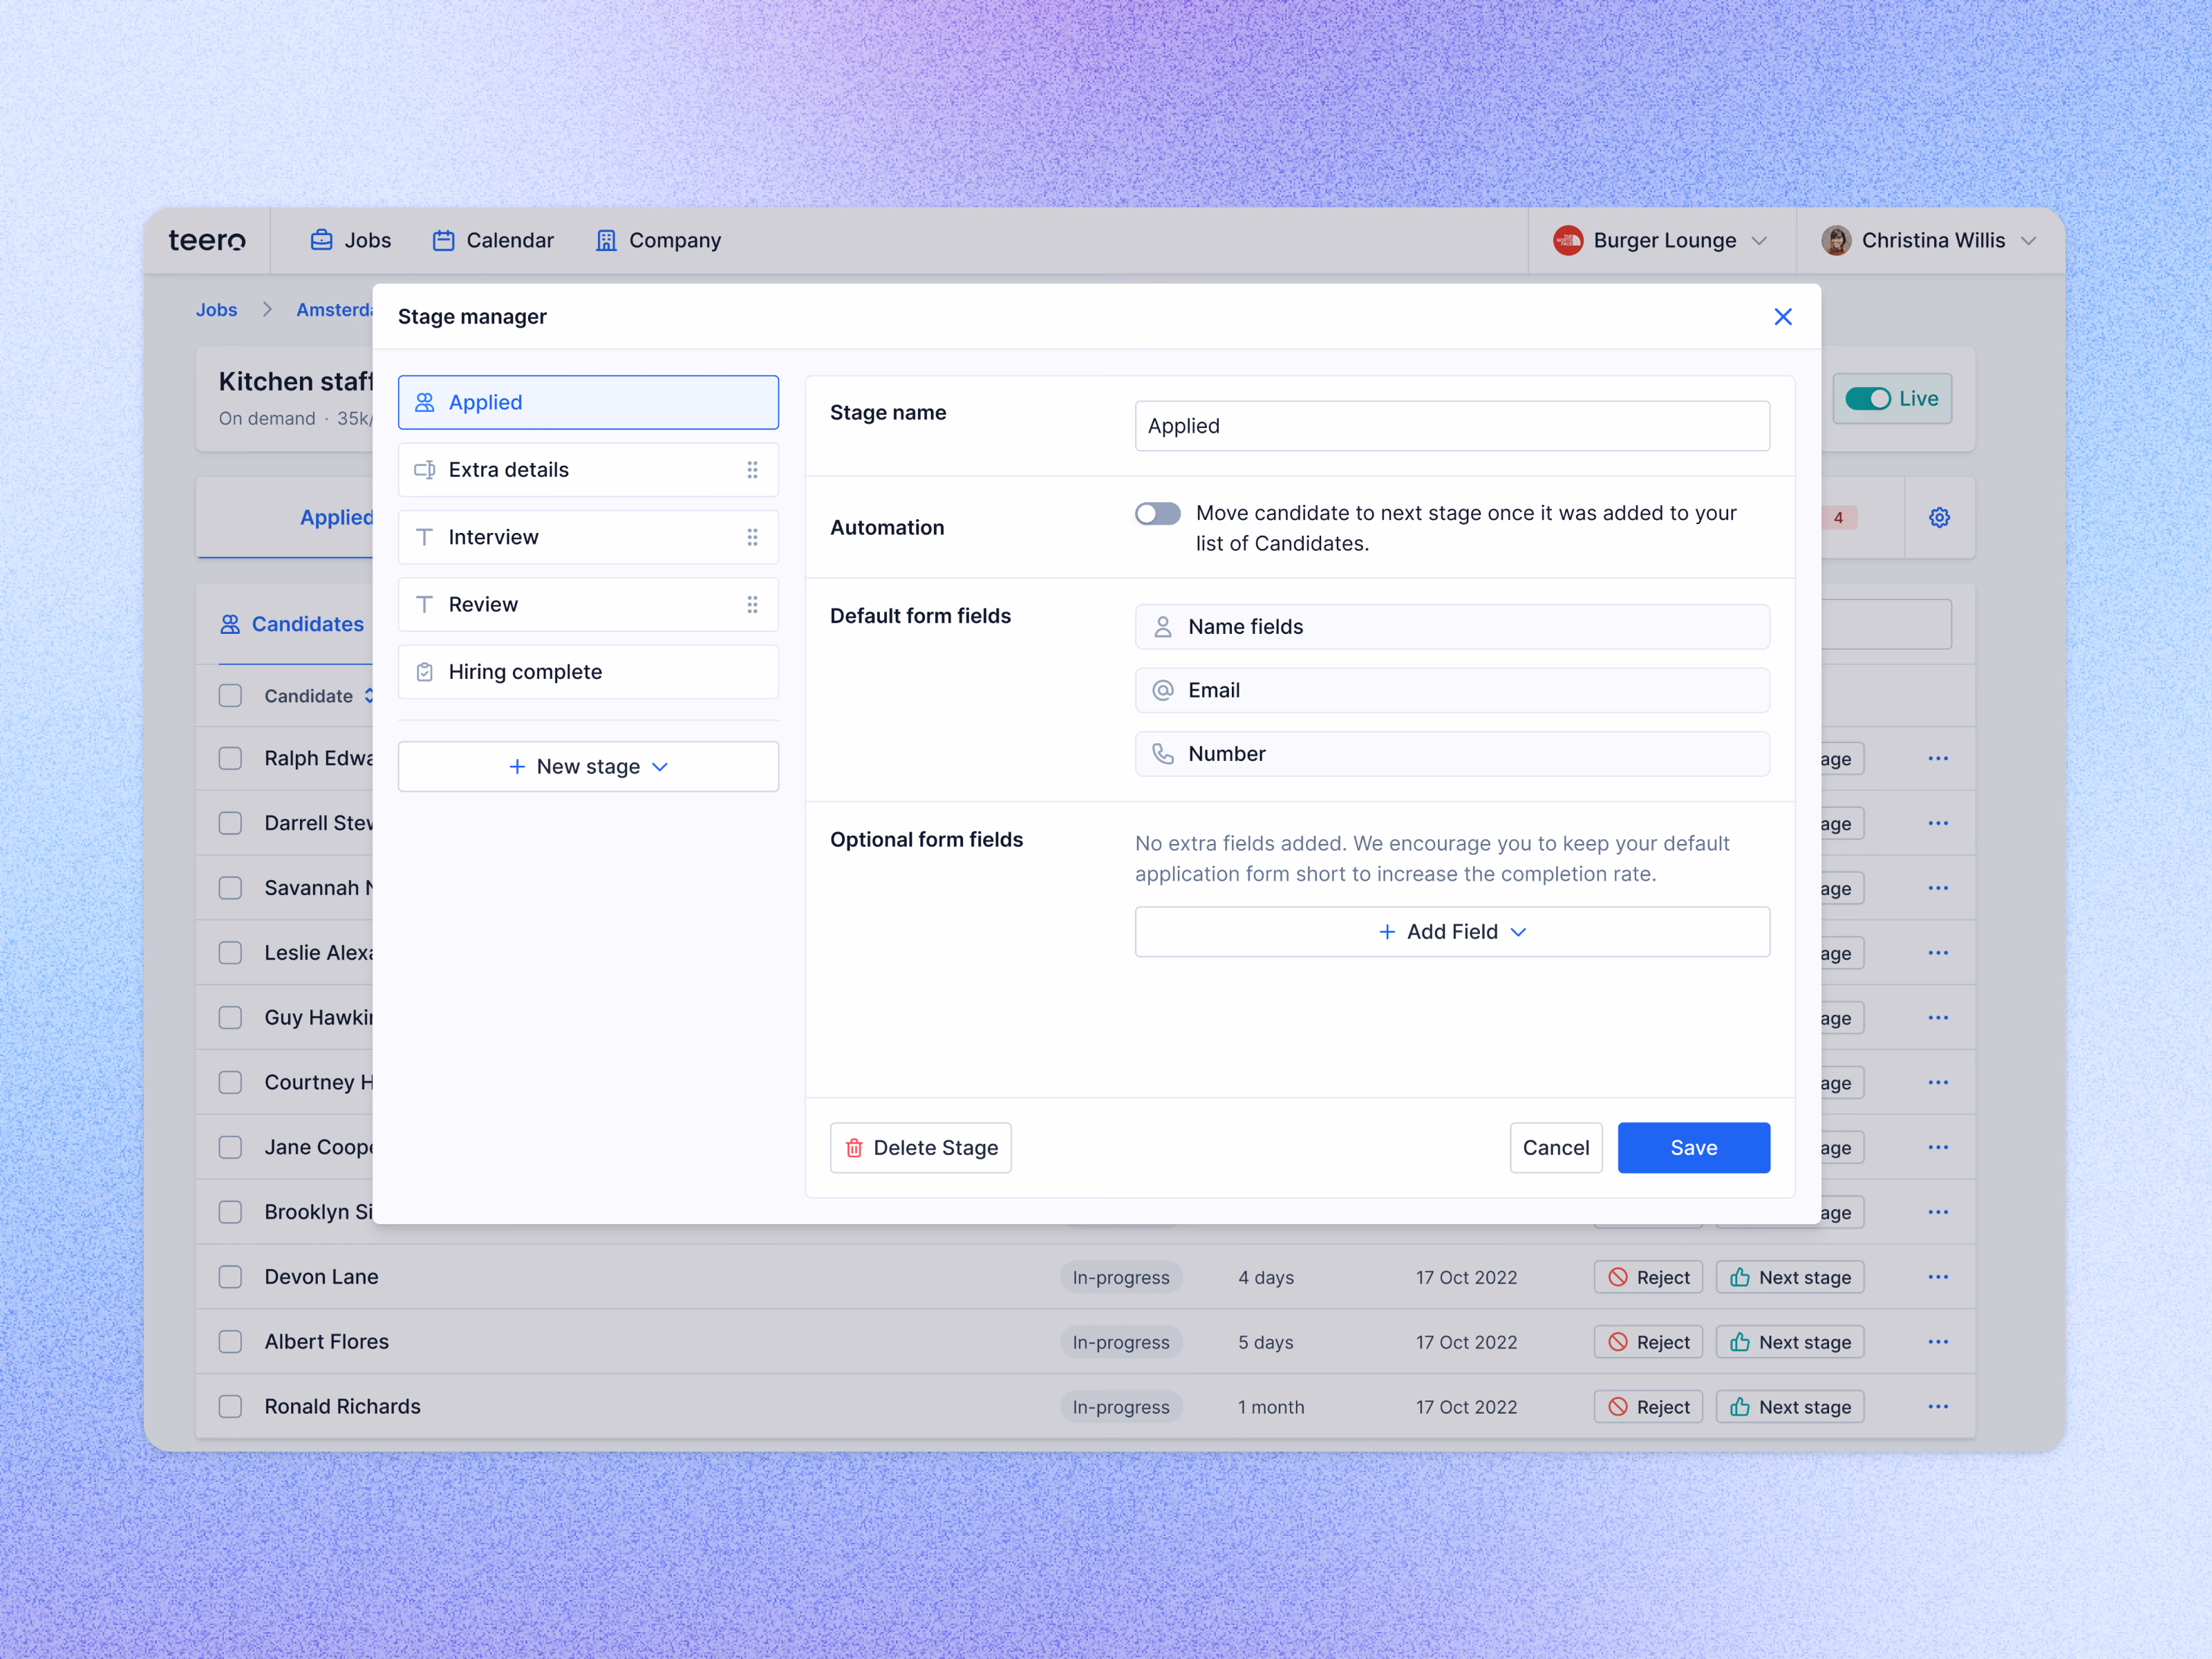Click the trash icon in Delete Stage
This screenshot has width=2212, height=1659.
tap(854, 1148)
